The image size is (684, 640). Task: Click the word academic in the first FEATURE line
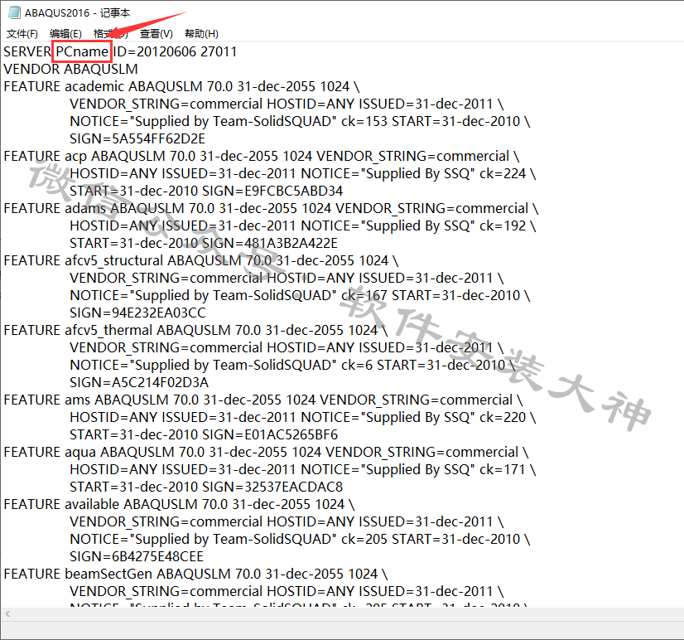coord(94,86)
